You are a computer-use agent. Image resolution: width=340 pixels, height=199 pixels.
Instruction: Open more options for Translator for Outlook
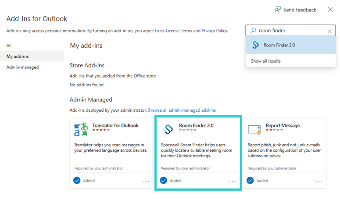146,181
